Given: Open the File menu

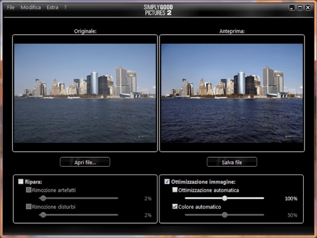Looking at the screenshot, I should (11, 7).
